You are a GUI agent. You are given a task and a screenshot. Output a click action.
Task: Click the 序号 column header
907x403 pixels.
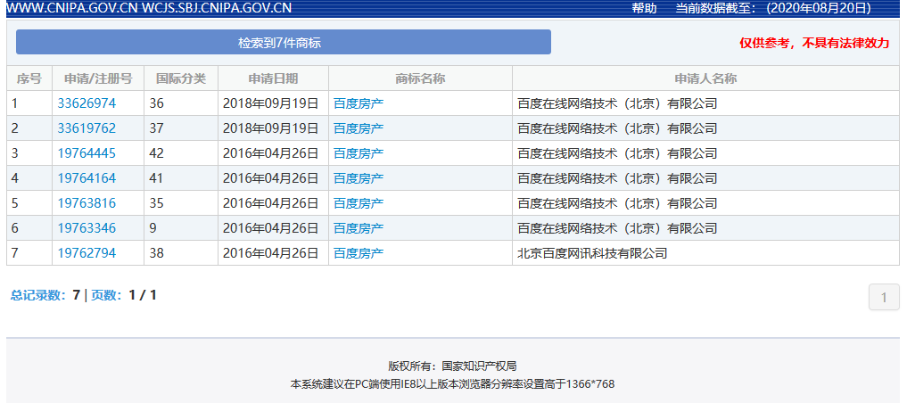click(29, 78)
